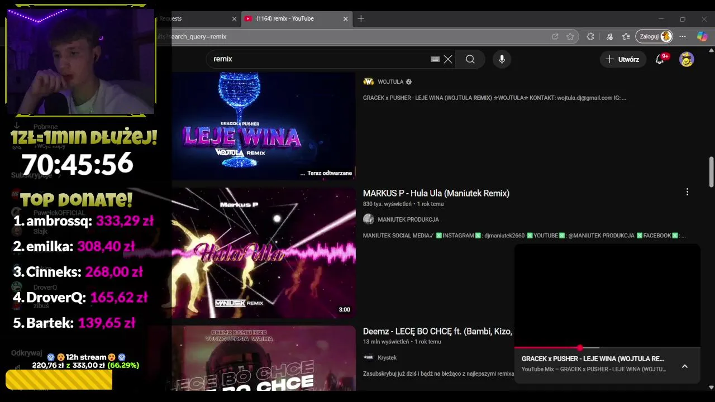715x402 pixels.
Task: Open a new browser tab
Action: tap(361, 18)
